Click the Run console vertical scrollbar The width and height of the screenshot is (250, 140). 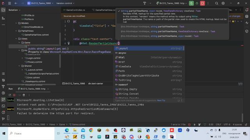pyautogui.click(x=242, y=117)
